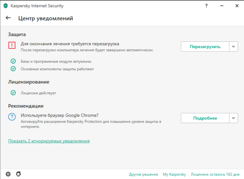Open the support agent icon beside the gear

(19, 174)
